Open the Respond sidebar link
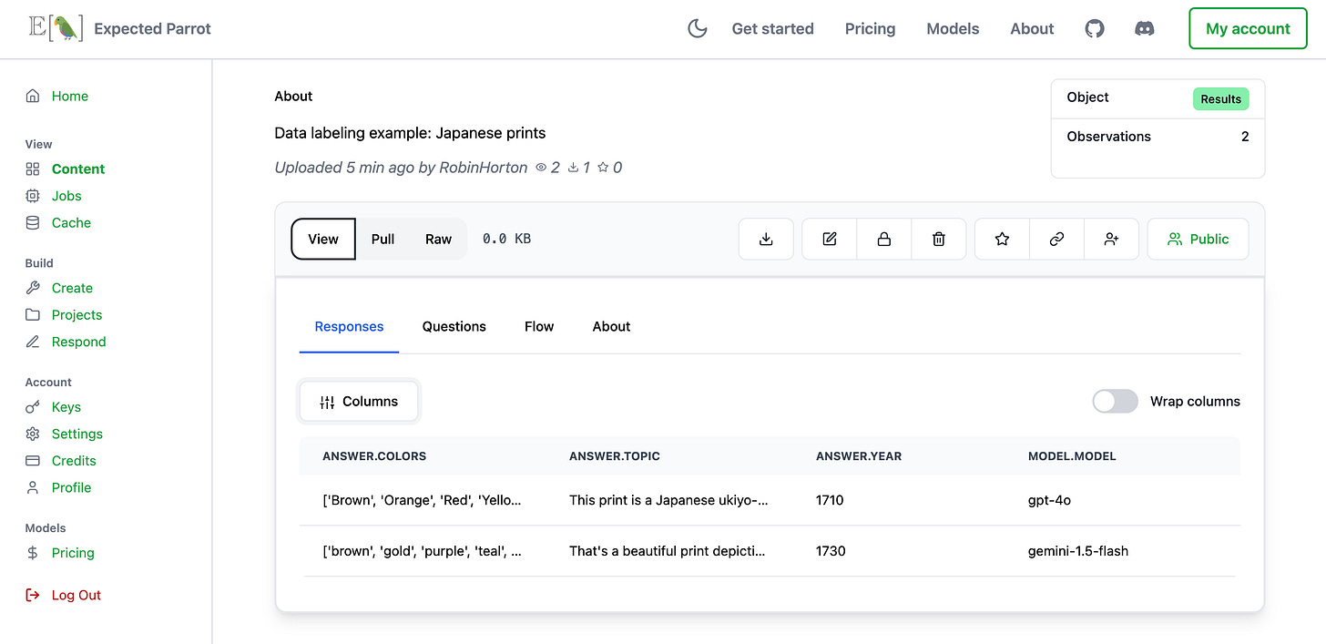The image size is (1326, 644). pos(78,342)
